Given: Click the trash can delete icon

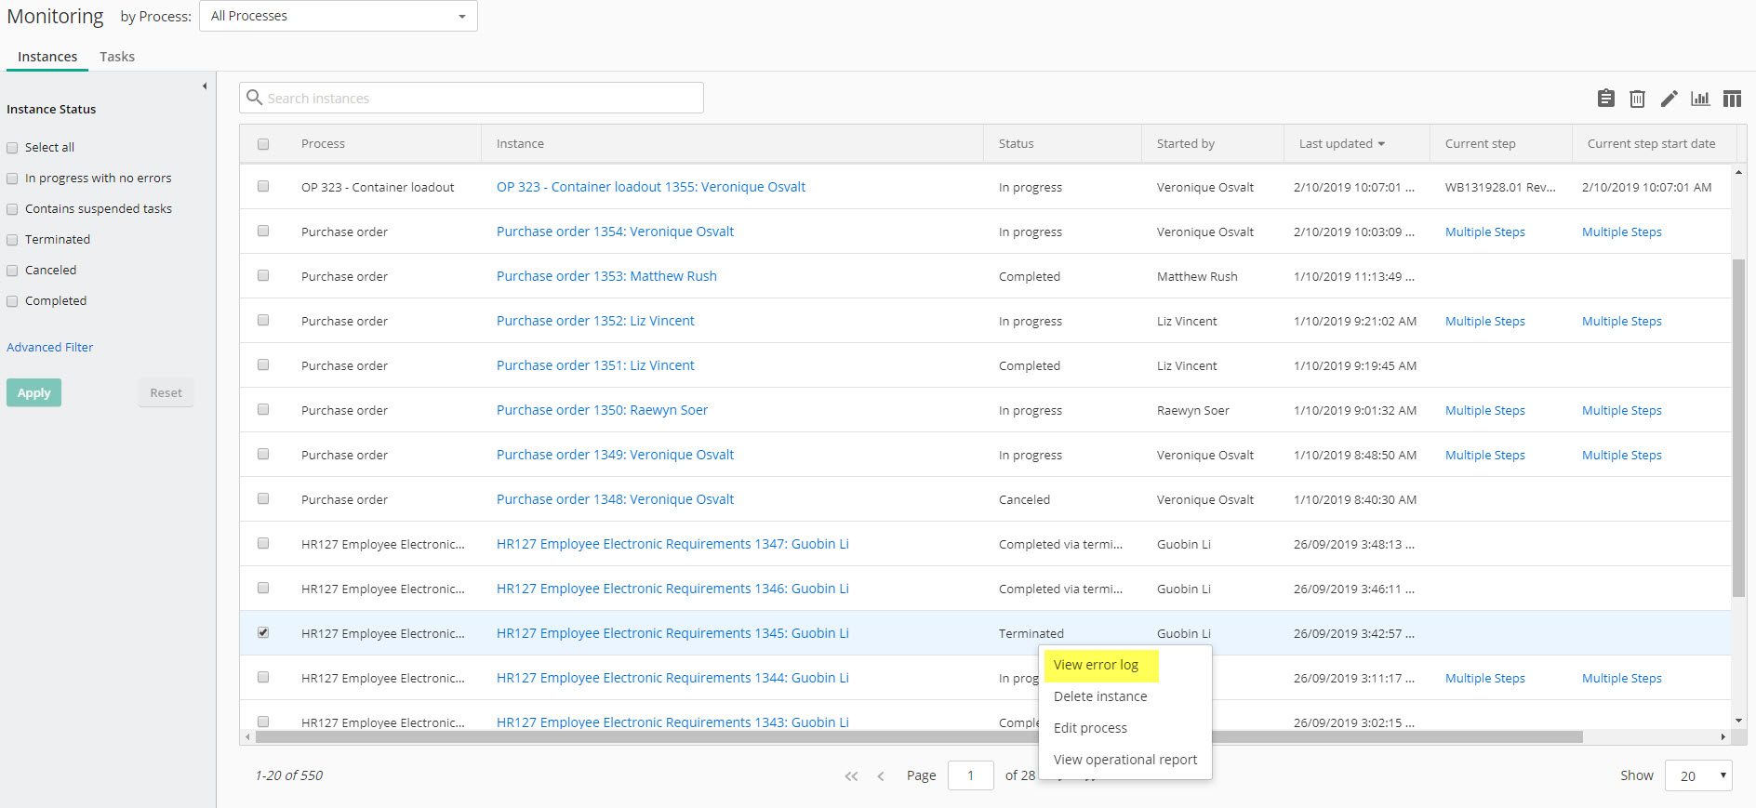Looking at the screenshot, I should [1637, 99].
